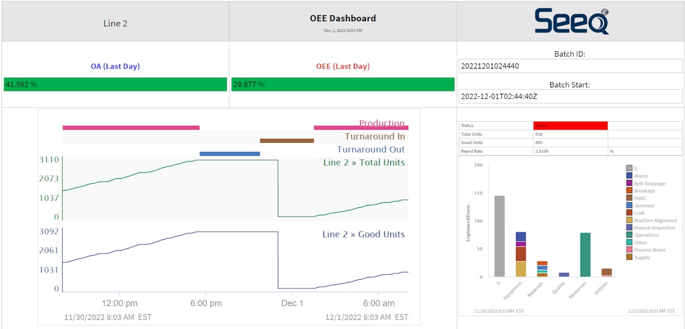Click the Line 2 header label
685x329 pixels.
[115, 23]
